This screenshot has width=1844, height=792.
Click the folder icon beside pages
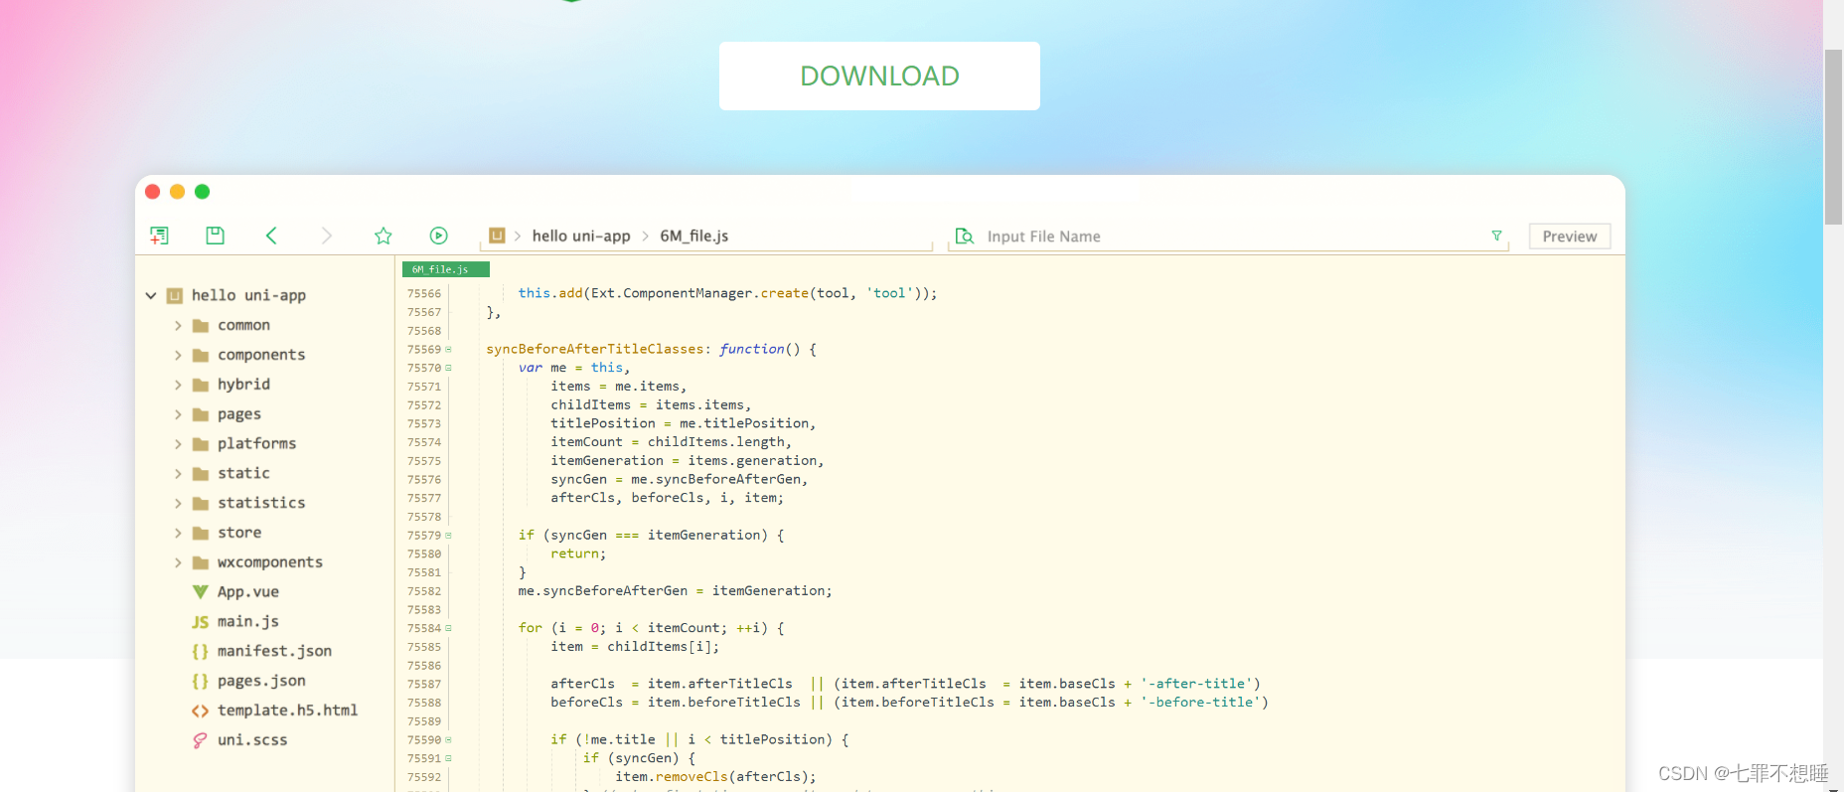click(200, 414)
